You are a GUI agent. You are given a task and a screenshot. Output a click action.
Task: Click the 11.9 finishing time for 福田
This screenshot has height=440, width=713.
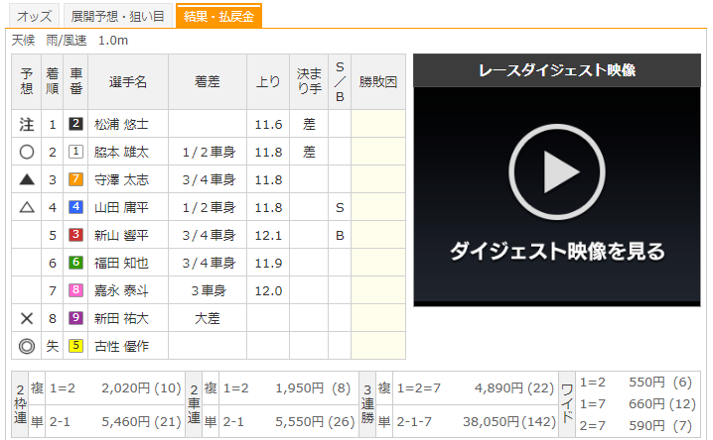(x=268, y=263)
